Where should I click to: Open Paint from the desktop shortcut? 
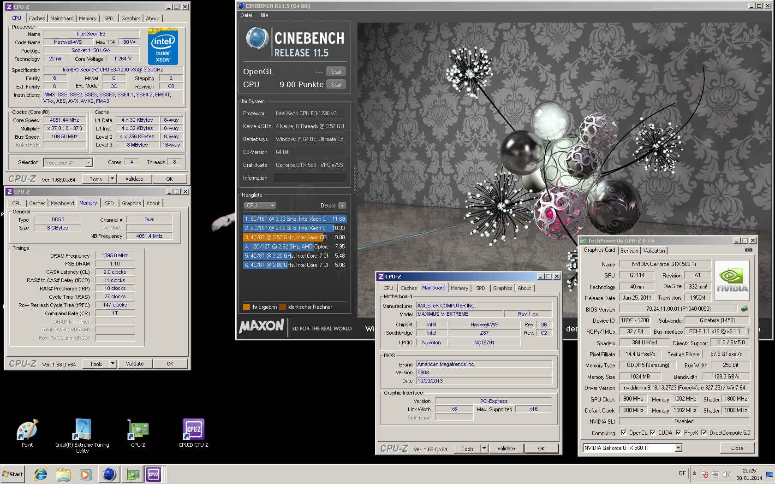[x=27, y=430]
